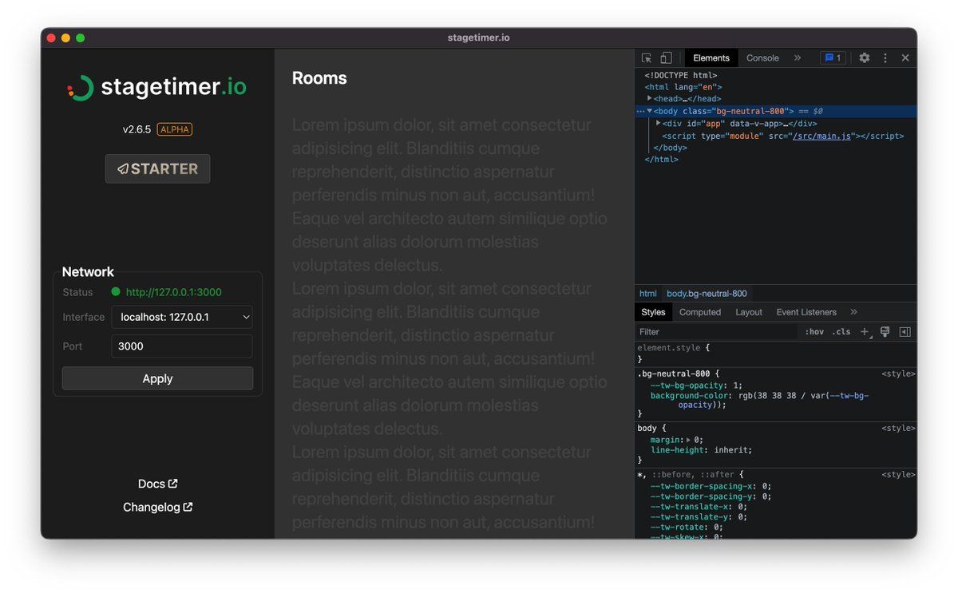Open the Docs external link
This screenshot has height=593, width=958.
(x=157, y=484)
